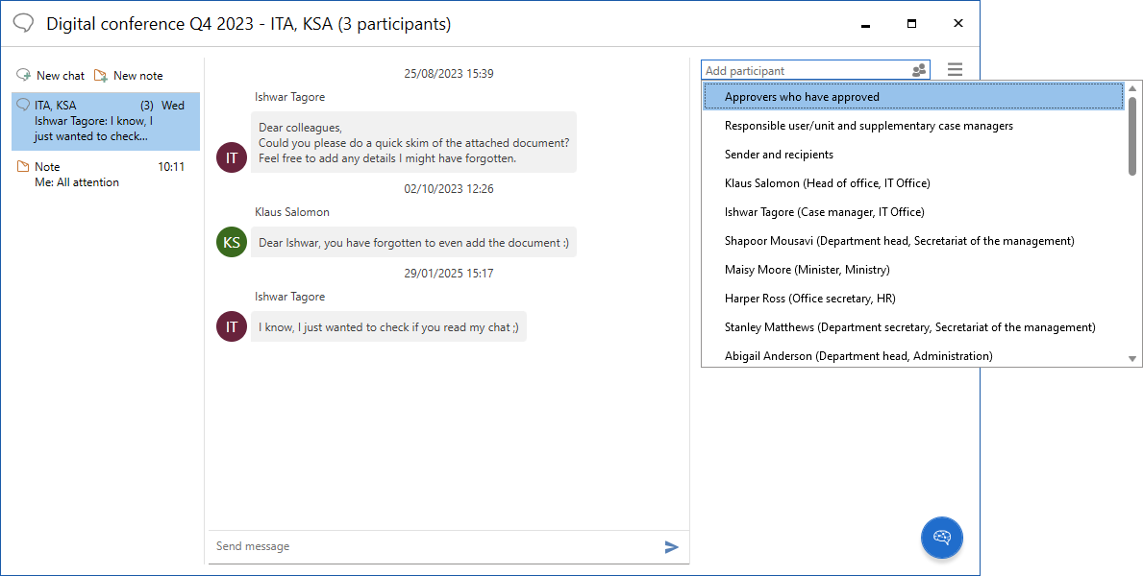Viewport: 1143px width, 576px height.
Task: Select Harper Ross (Office secretary, HR)
Action: tap(809, 299)
